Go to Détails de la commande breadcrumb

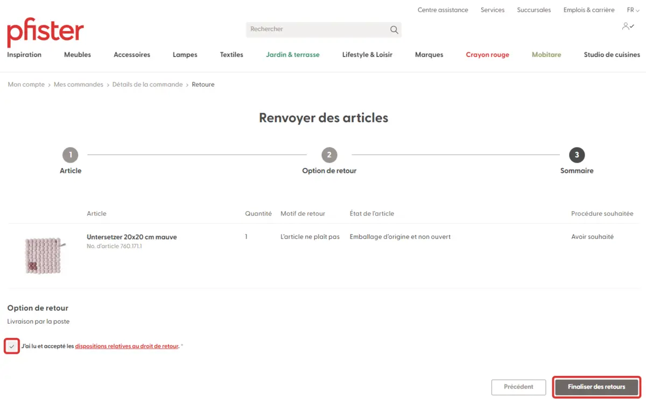pyautogui.click(x=148, y=85)
